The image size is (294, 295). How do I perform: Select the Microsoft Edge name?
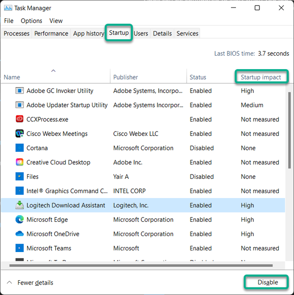(x=47, y=220)
